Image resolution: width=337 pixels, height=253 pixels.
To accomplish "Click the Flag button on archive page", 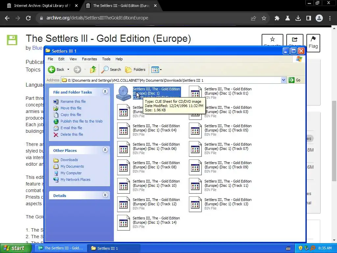I will [313, 43].
